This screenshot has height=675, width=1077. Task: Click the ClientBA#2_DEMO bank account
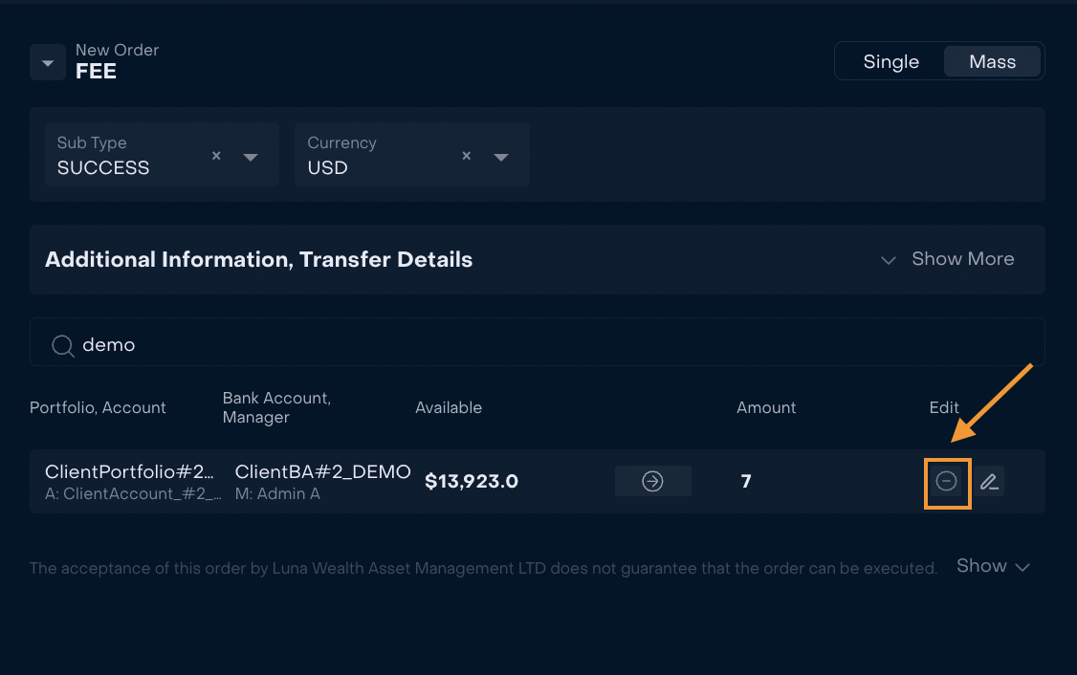pos(323,471)
